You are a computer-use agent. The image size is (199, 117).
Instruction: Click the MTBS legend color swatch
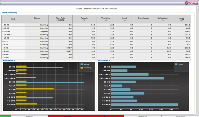click(176, 64)
